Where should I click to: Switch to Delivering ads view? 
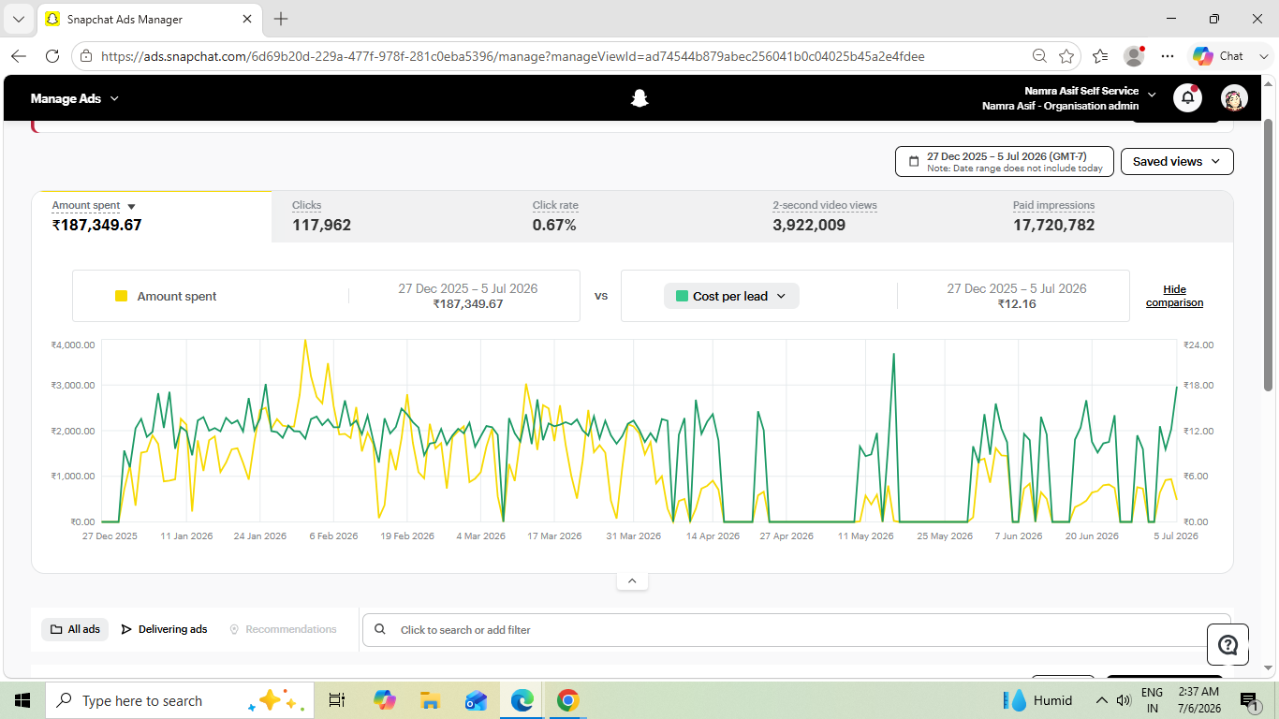[164, 629]
